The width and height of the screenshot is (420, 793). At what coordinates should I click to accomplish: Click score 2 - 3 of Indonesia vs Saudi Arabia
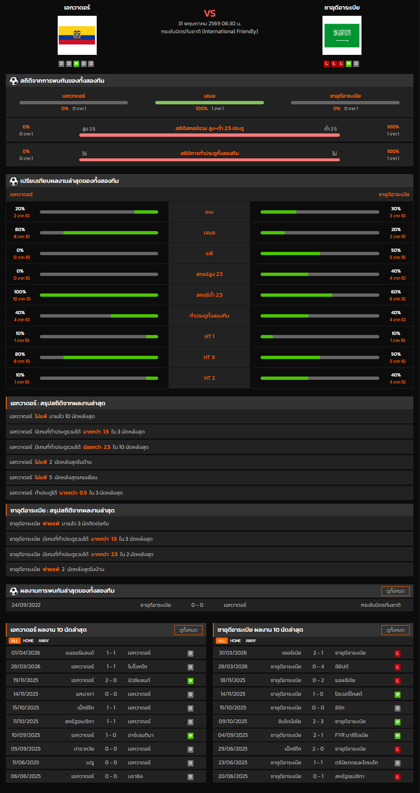coord(318,722)
